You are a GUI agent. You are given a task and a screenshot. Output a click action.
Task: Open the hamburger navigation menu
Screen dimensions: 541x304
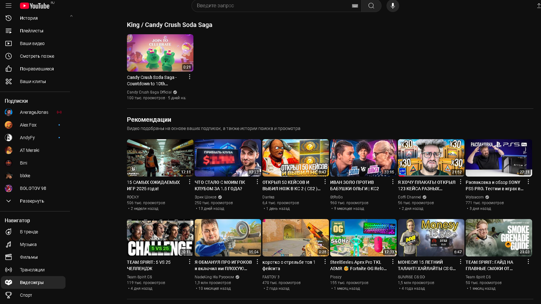tap(8, 6)
